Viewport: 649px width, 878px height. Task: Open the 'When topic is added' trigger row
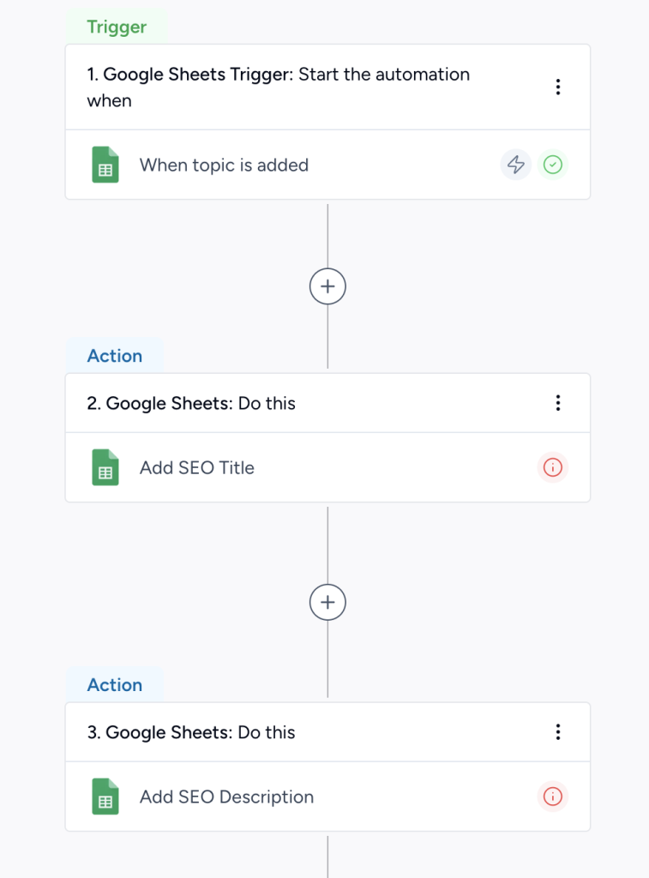(x=224, y=165)
